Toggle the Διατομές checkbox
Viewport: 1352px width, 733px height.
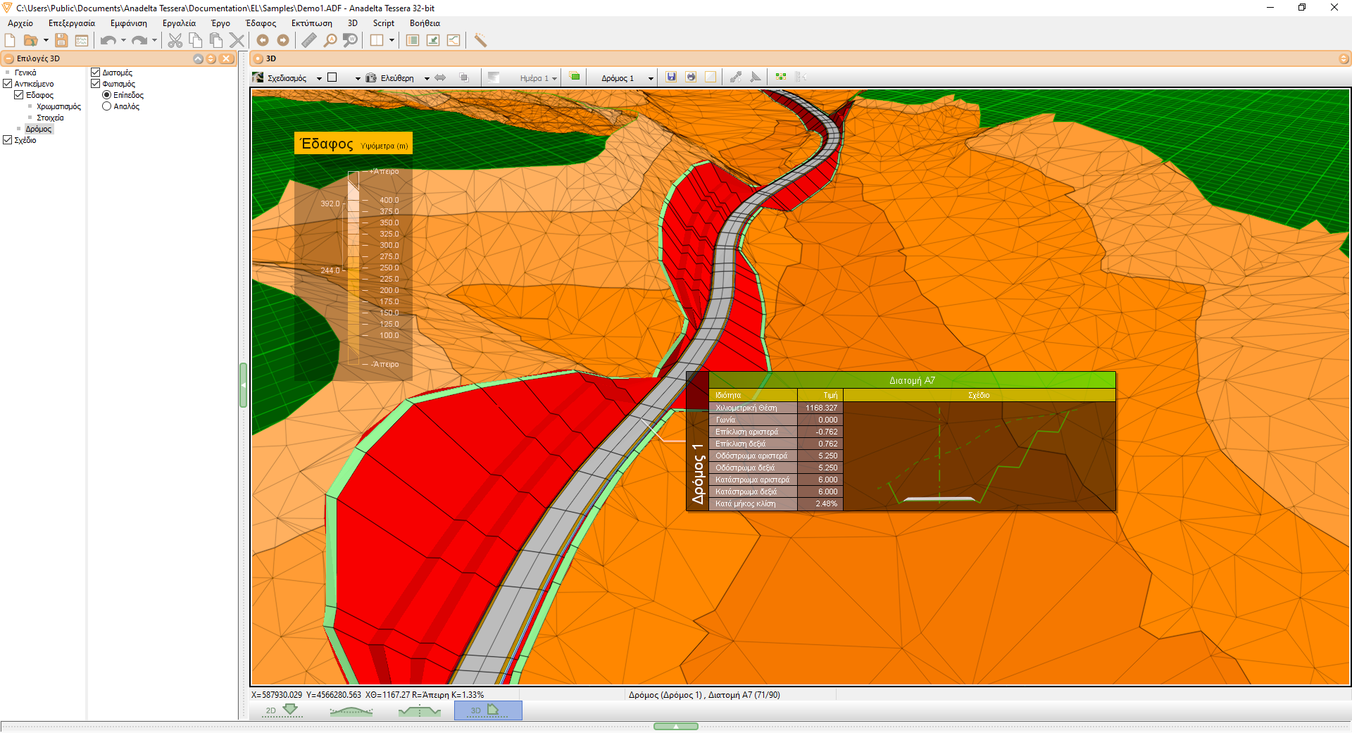tap(96, 73)
